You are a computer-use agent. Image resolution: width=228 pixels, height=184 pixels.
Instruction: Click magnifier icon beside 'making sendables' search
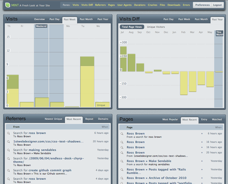[9, 150]
